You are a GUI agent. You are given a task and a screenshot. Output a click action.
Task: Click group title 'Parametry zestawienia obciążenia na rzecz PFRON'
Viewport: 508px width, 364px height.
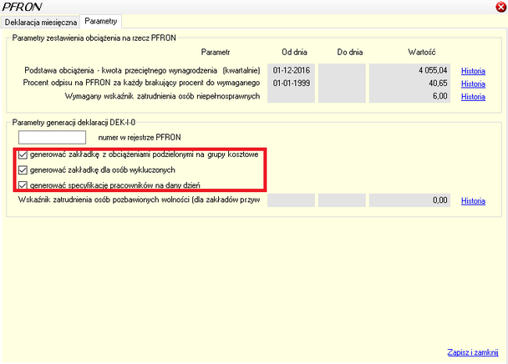click(x=94, y=38)
